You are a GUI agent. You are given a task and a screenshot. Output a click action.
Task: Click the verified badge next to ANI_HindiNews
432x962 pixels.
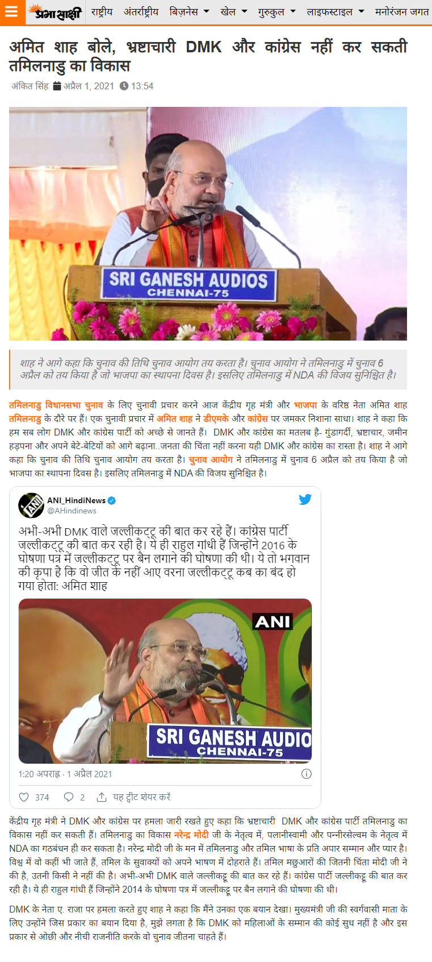pyautogui.click(x=112, y=500)
